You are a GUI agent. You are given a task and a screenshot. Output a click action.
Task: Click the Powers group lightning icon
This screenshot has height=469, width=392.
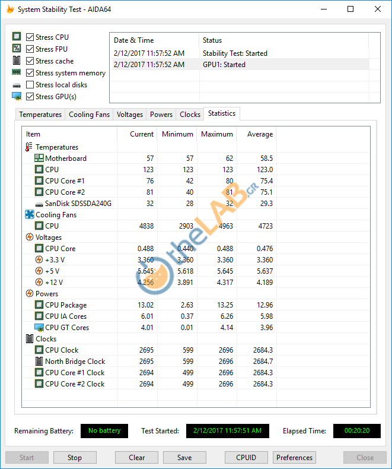pyautogui.click(x=29, y=293)
